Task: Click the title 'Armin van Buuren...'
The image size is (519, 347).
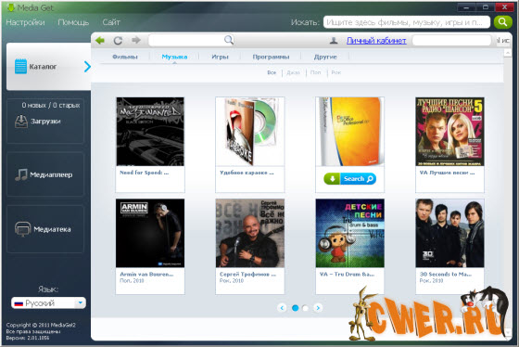Action: 146,274
